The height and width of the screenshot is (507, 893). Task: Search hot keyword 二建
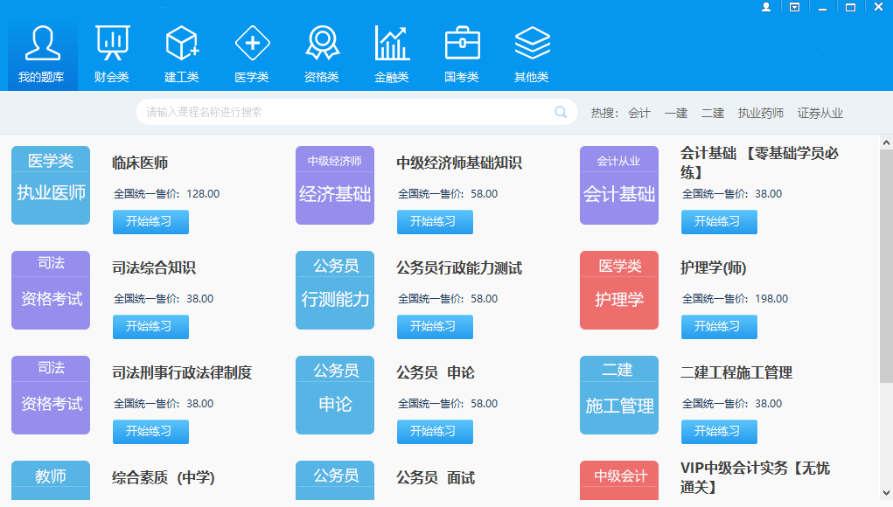(713, 114)
